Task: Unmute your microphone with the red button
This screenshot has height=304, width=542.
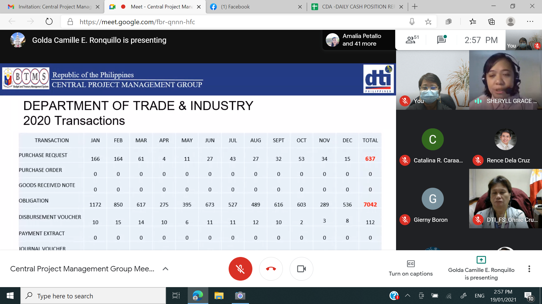Action: pos(240,269)
